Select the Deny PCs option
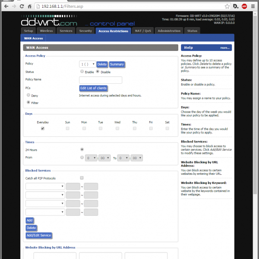The width and height of the screenshot is (259, 259). click(x=28, y=95)
